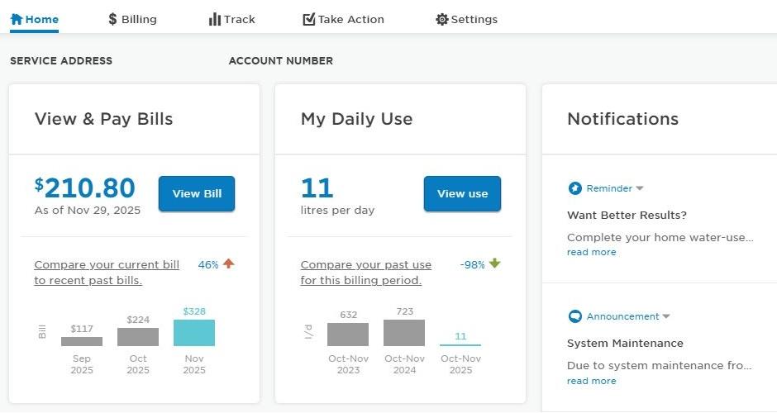The width and height of the screenshot is (777, 413).
Task: Click the green down arrow beside -98%
Action: point(495,264)
